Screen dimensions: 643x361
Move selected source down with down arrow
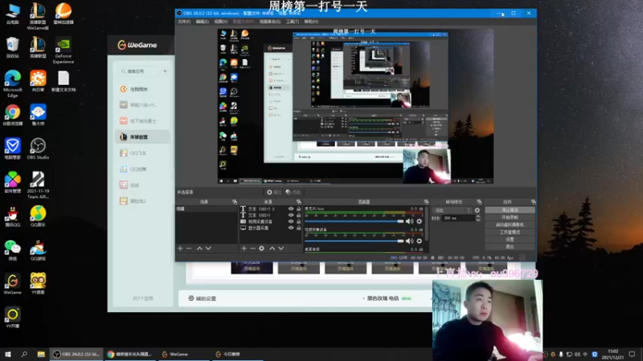click(x=281, y=249)
